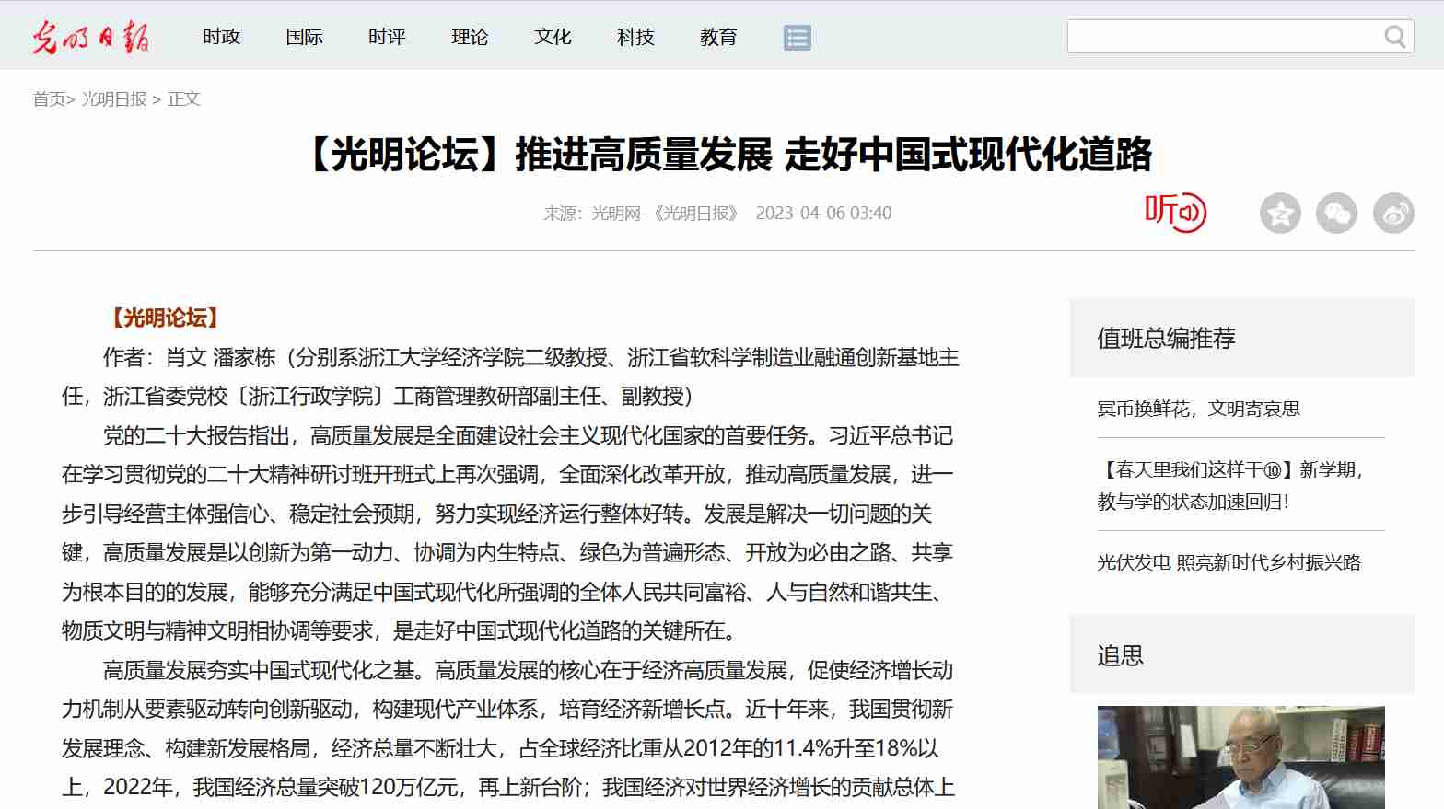The image size is (1444, 809).
Task: Play the article audio with 听 icon
Action: [x=1175, y=213]
